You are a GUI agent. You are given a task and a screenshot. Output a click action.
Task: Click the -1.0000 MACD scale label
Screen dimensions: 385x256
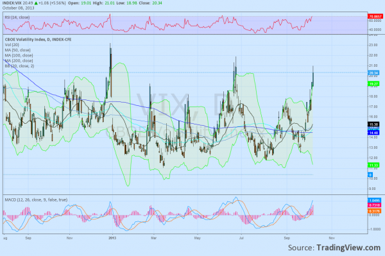[375, 229]
